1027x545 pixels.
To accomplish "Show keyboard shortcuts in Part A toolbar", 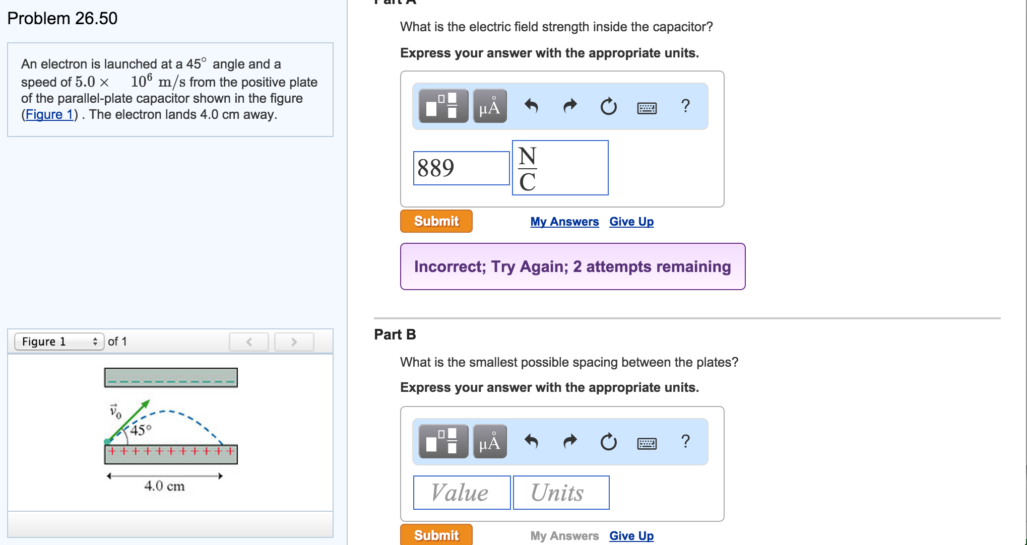I will pos(647,108).
